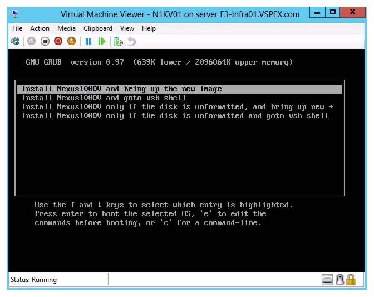The height and width of the screenshot is (297, 374).
Task: Turn off the VM with black square icon
Action: click(45, 41)
